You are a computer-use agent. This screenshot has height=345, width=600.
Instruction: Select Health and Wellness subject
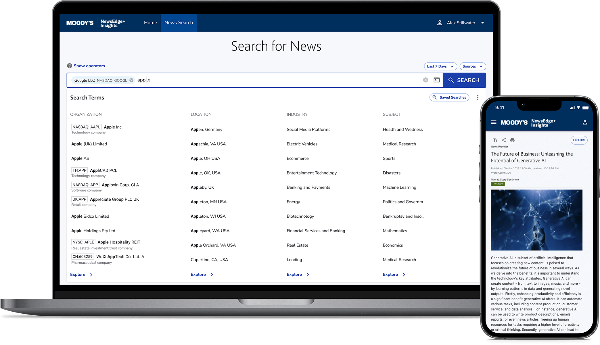402,130
